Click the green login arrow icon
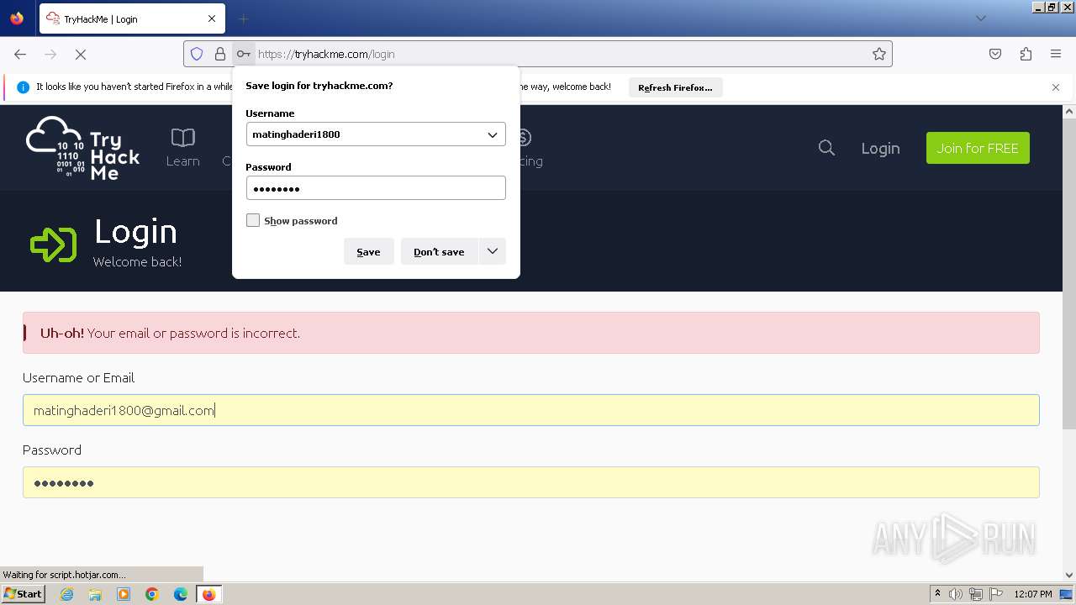 (54, 245)
